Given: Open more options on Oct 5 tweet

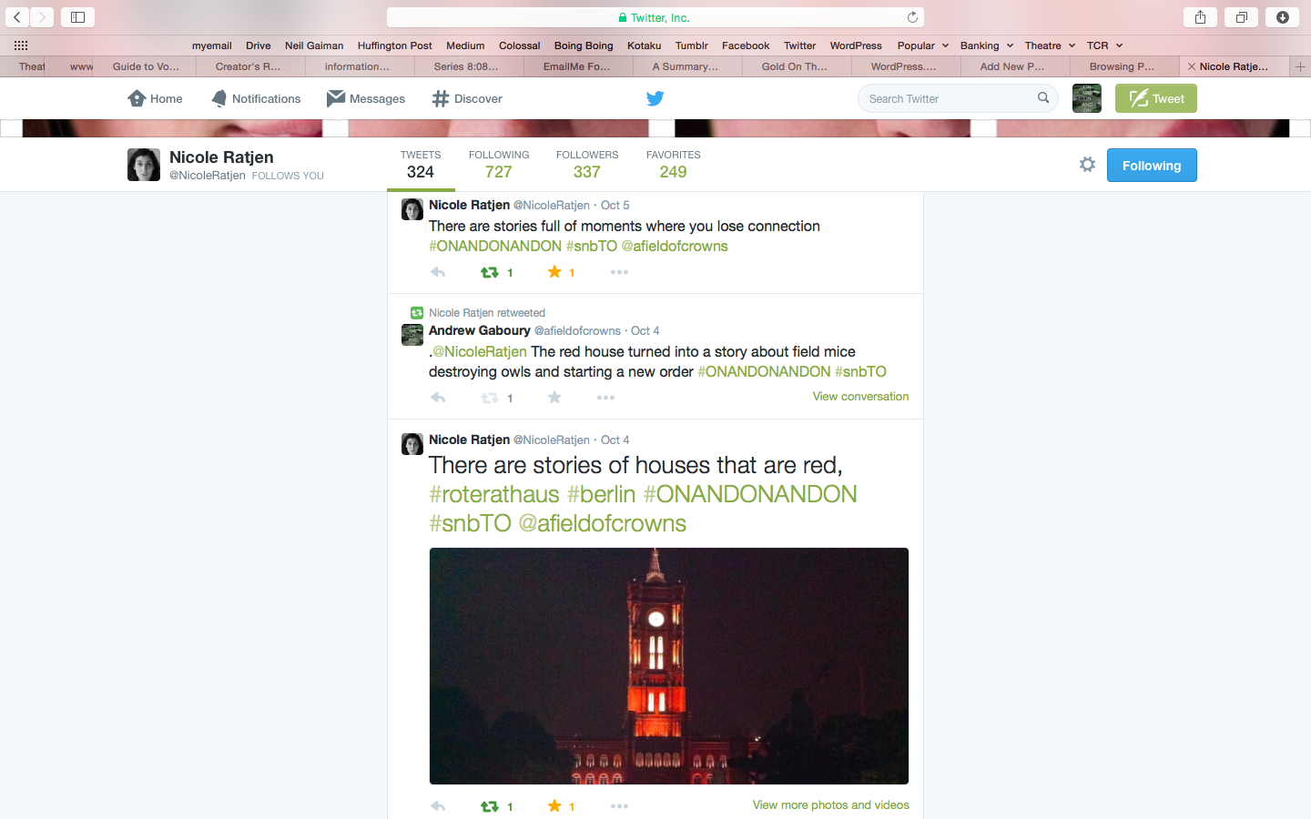Looking at the screenshot, I should click(x=619, y=272).
